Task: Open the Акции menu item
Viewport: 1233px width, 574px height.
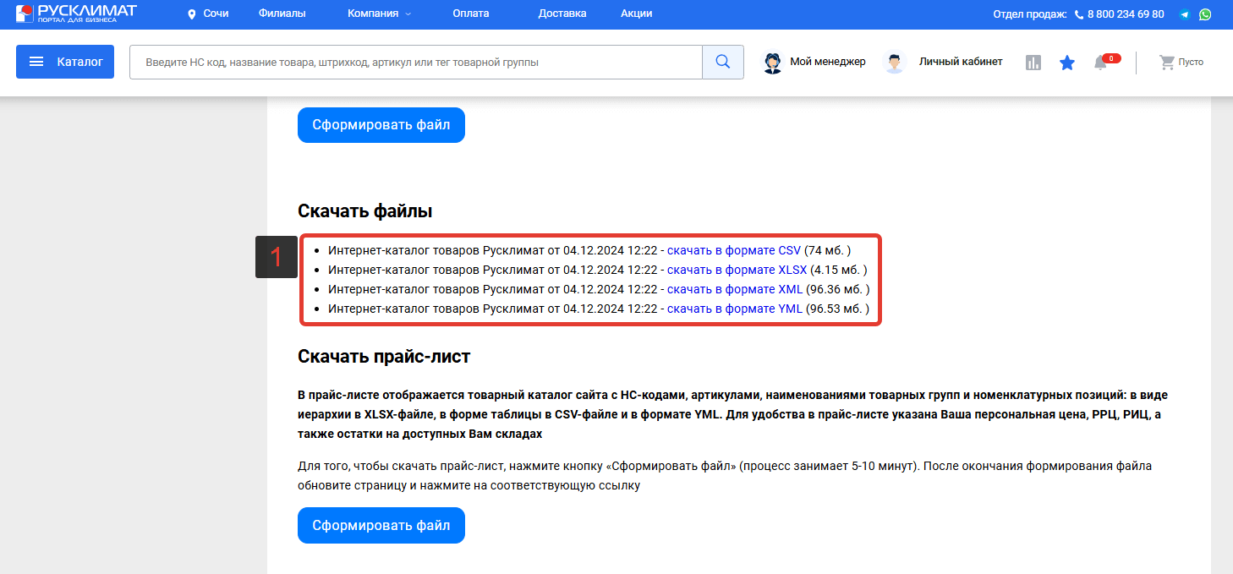Action: coord(636,14)
